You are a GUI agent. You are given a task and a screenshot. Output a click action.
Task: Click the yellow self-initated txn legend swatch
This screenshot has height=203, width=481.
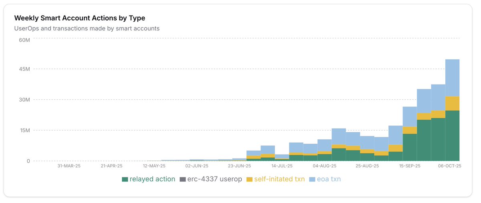coord(249,179)
